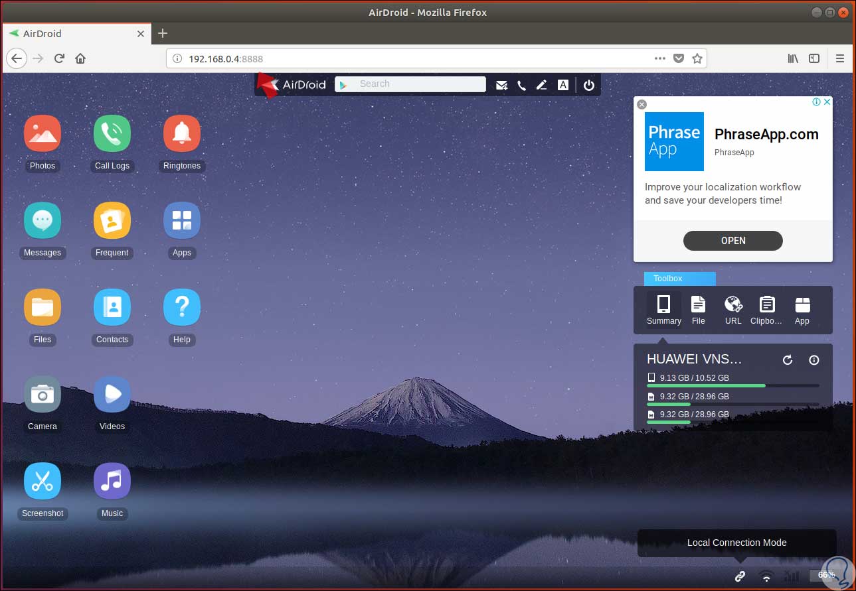Image resolution: width=856 pixels, height=591 pixels.
Task: Click the new message envelope icon
Action: point(501,85)
